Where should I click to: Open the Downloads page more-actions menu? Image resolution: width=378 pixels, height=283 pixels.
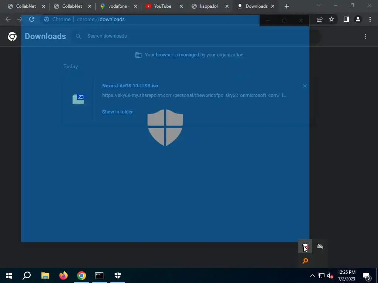[x=365, y=36]
